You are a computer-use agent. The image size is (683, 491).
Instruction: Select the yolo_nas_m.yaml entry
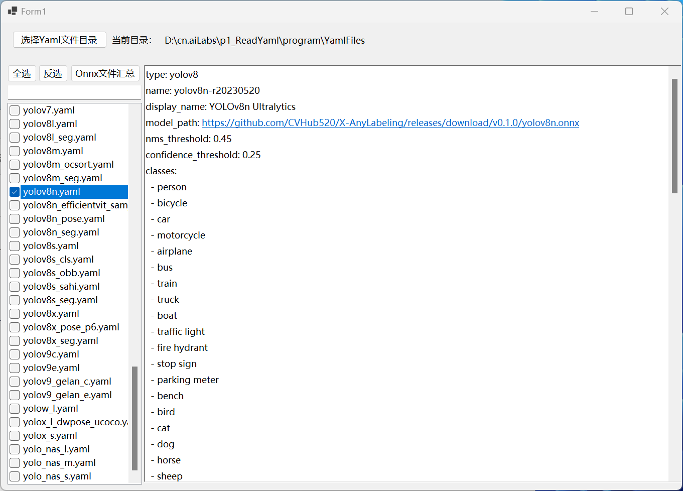(x=59, y=463)
